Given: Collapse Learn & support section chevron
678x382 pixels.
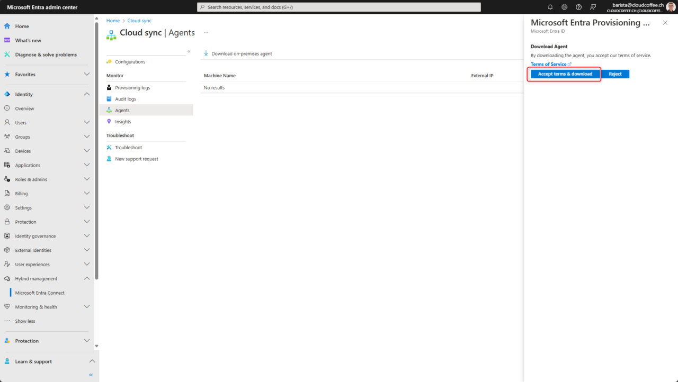Looking at the screenshot, I should click(92, 361).
